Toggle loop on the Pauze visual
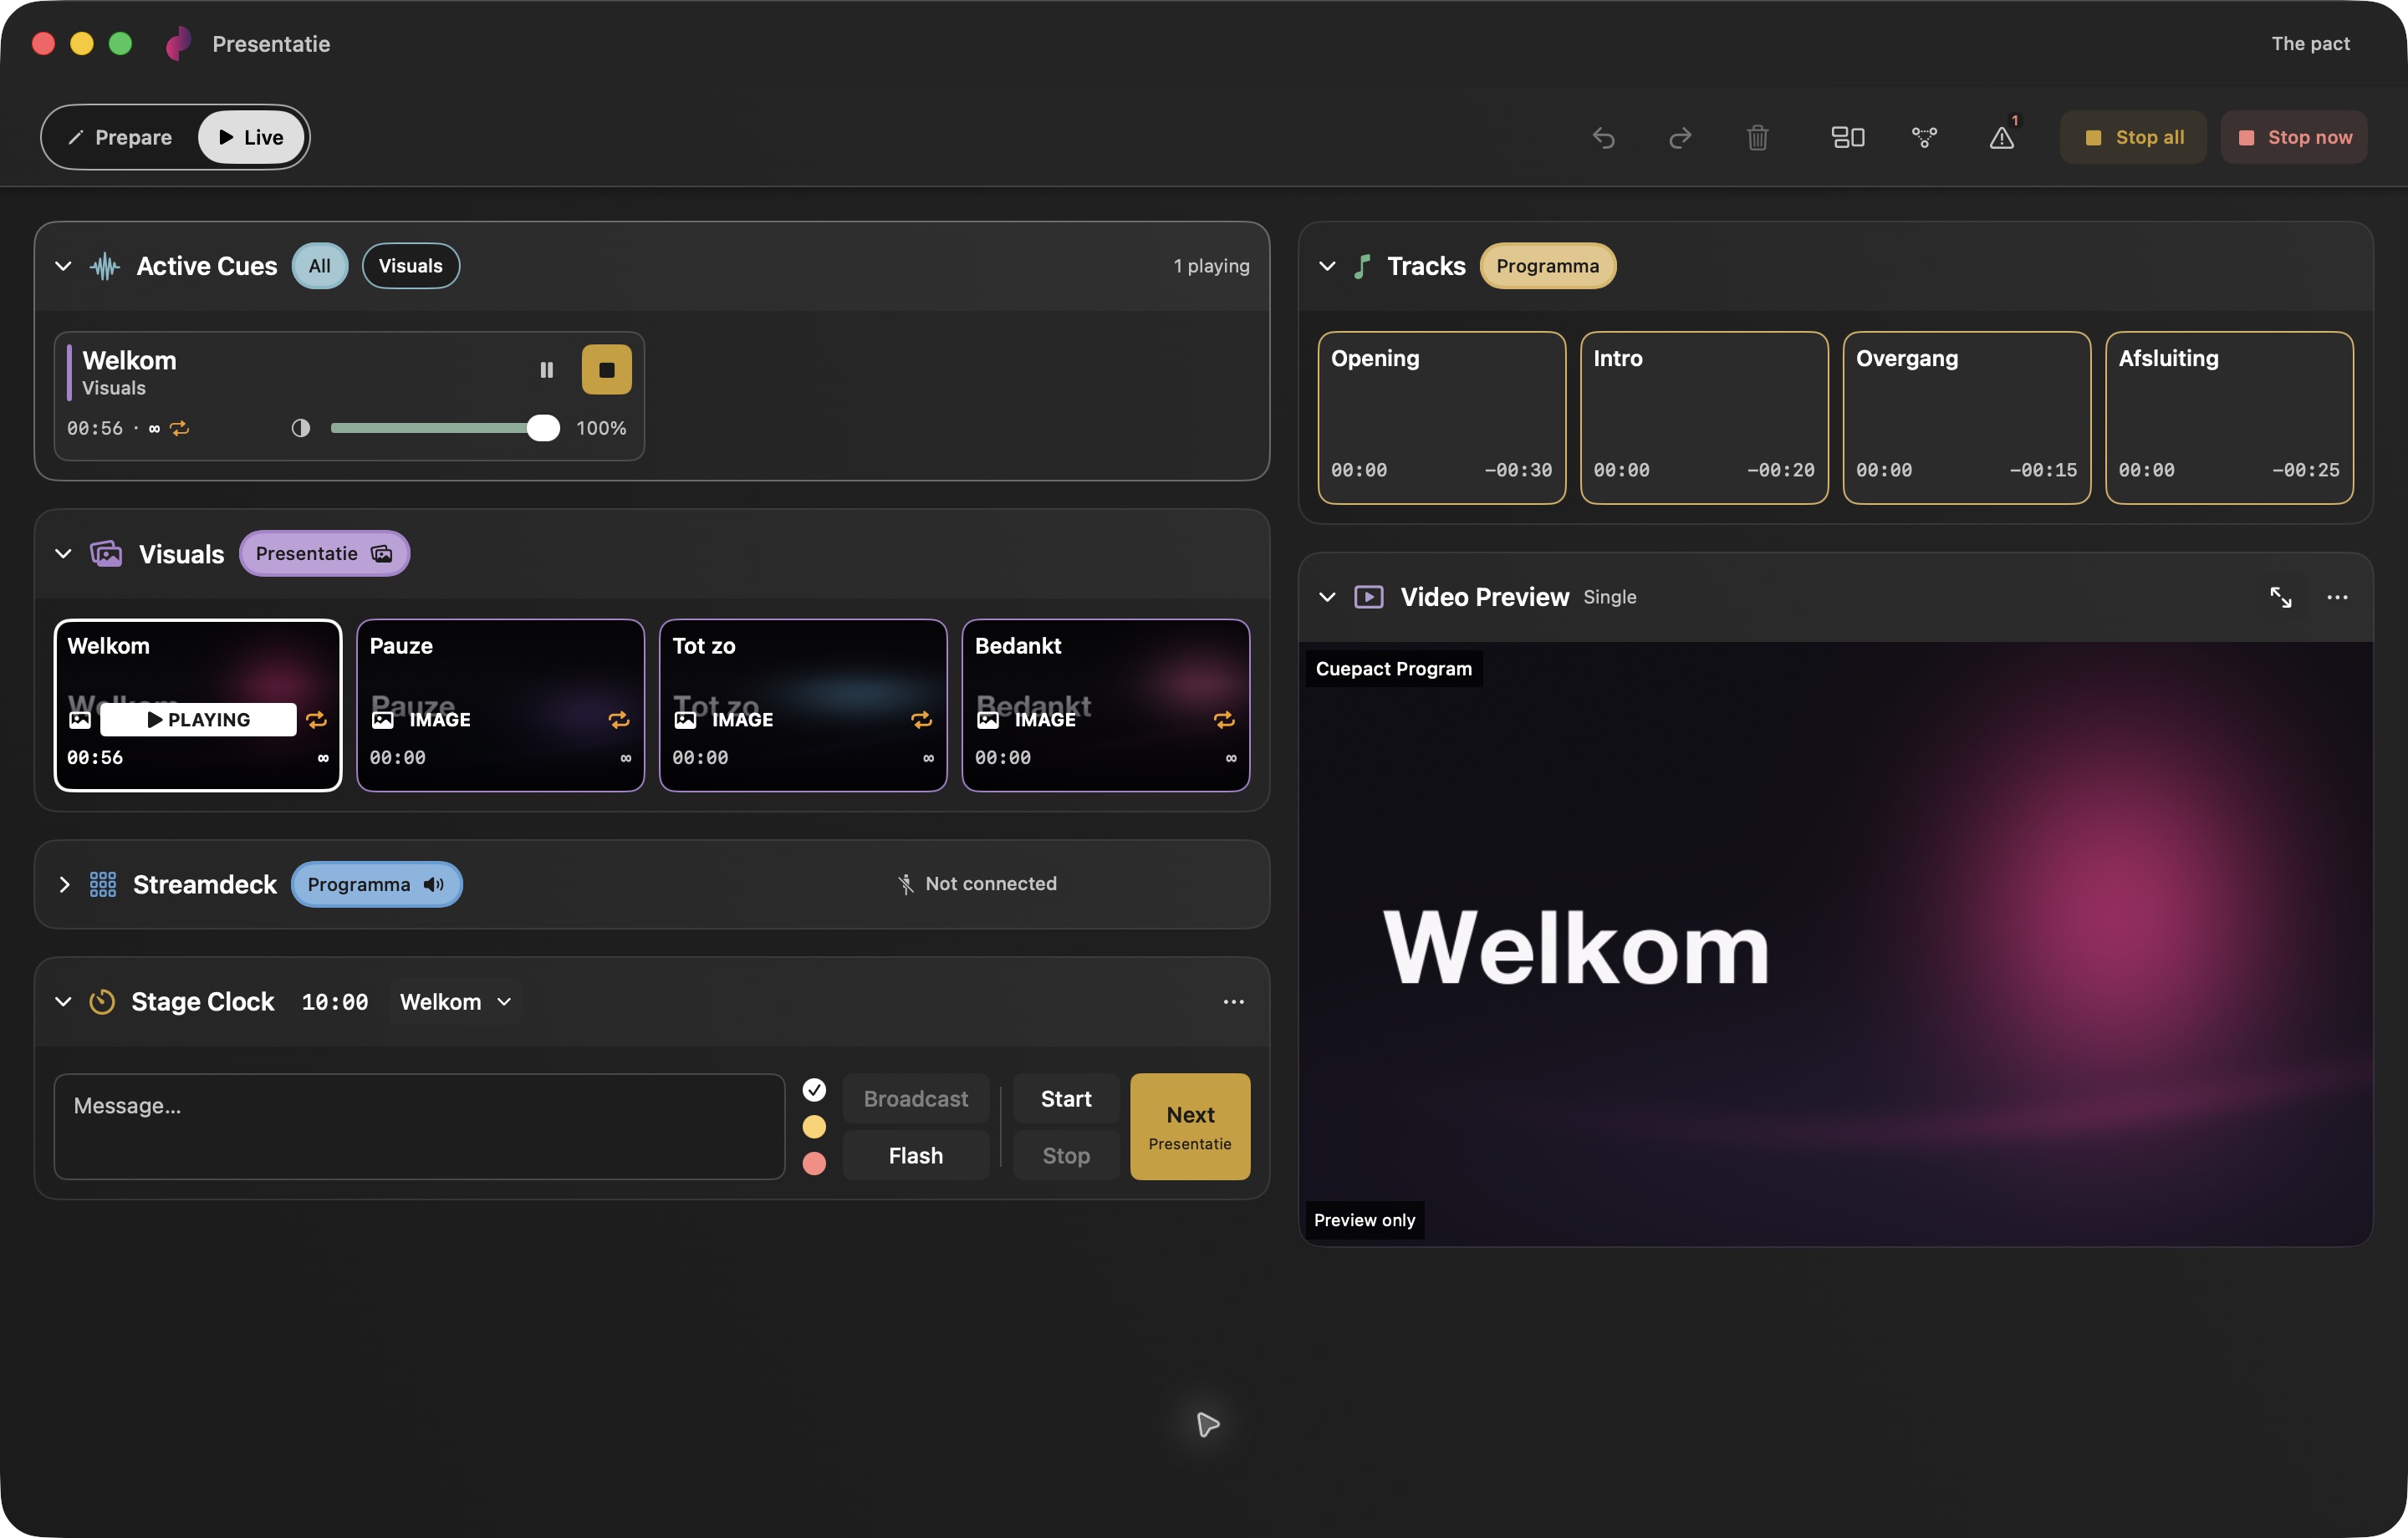 point(619,720)
